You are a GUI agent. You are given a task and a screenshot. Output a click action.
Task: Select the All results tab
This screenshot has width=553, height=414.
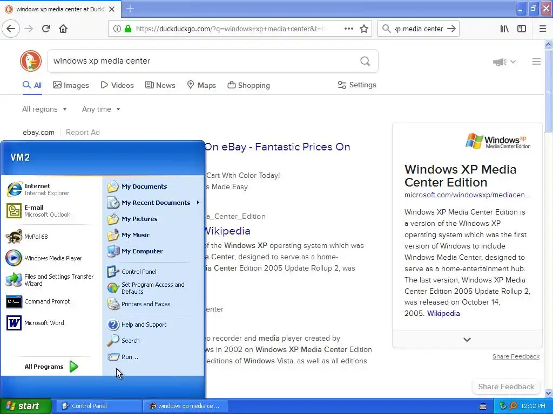[x=32, y=85]
